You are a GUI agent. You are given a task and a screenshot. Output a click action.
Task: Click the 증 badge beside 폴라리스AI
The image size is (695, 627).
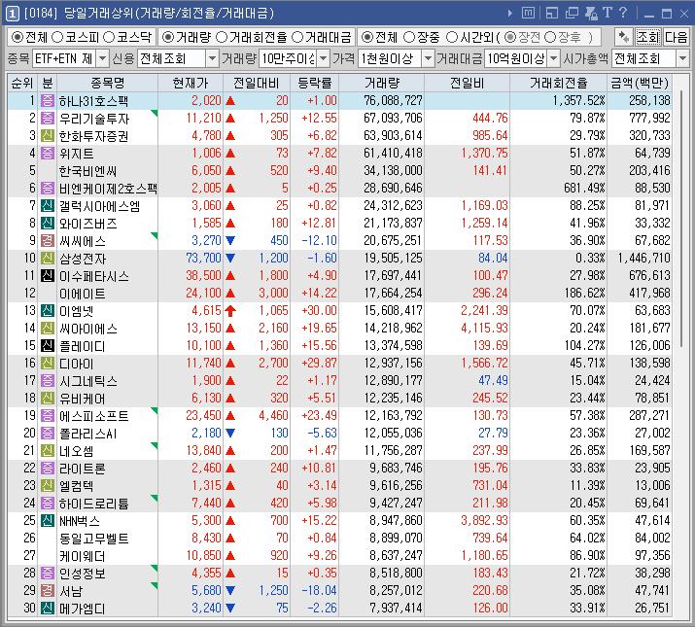48,433
